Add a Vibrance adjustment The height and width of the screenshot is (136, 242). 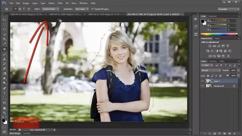[228, 46]
